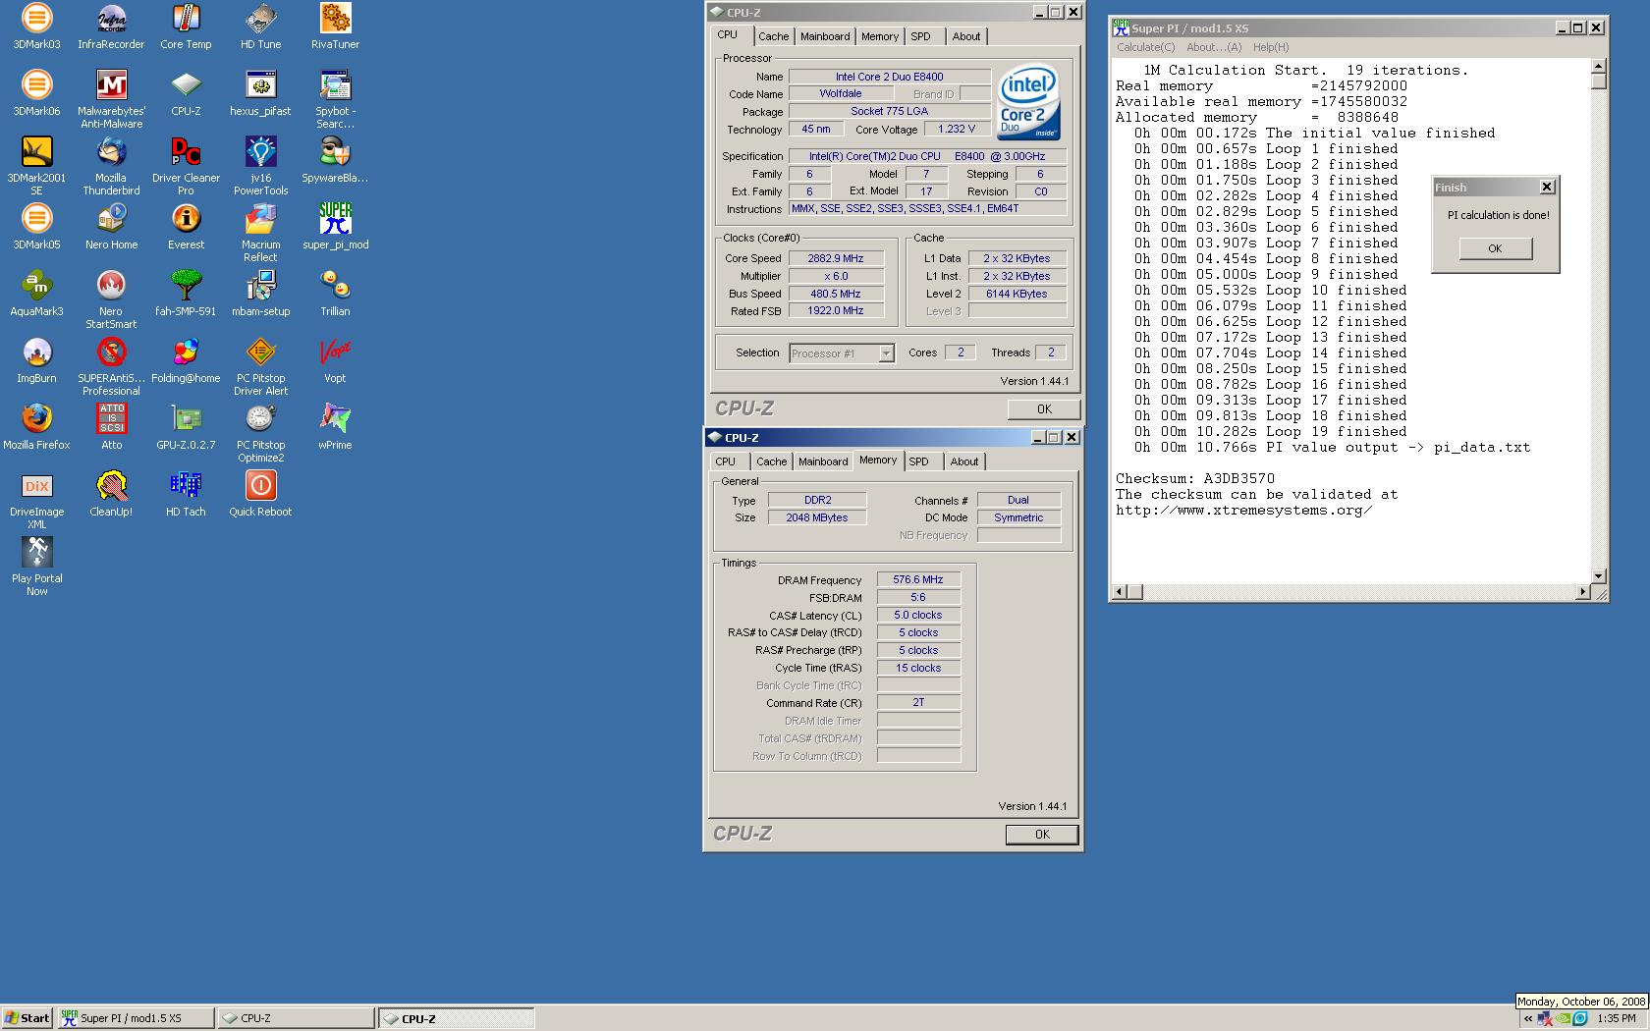Open Mainboard tab in lower CPU-Z window

pos(823,461)
